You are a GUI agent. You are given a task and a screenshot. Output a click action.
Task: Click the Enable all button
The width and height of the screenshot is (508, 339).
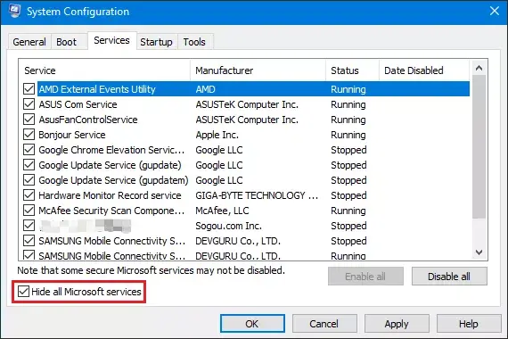[365, 277]
